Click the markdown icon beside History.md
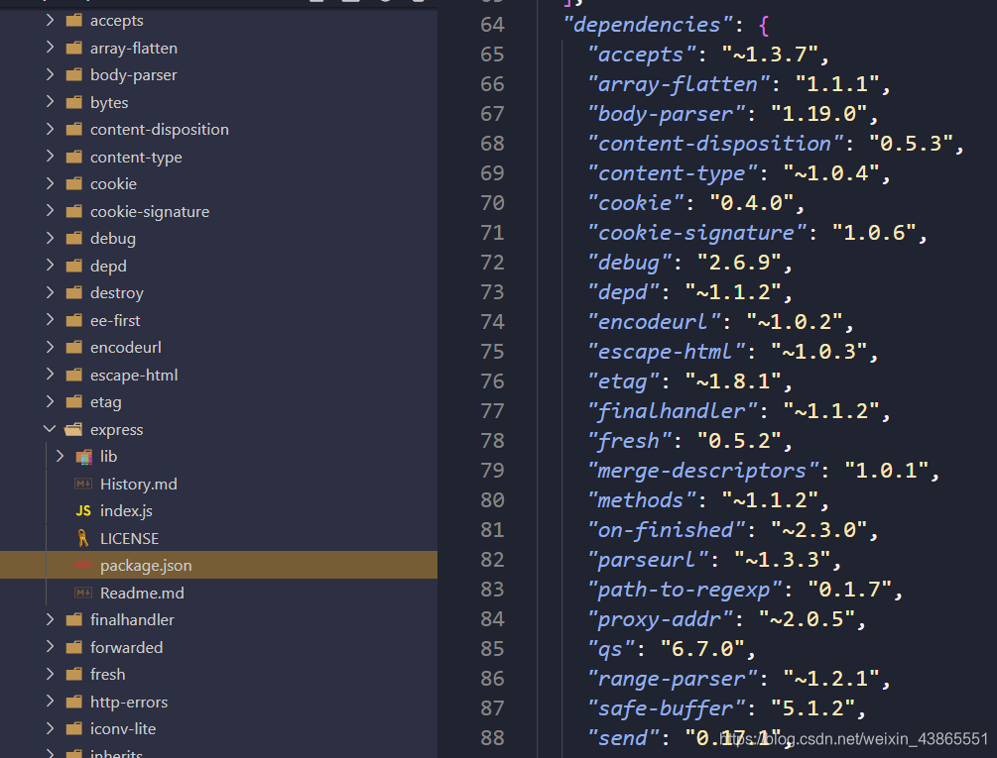This screenshot has height=758, width=997. [x=83, y=484]
